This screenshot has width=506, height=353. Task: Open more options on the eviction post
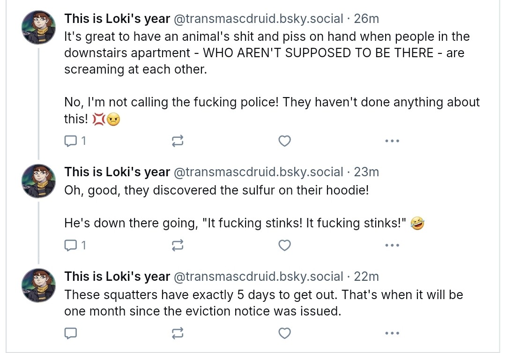(x=391, y=333)
